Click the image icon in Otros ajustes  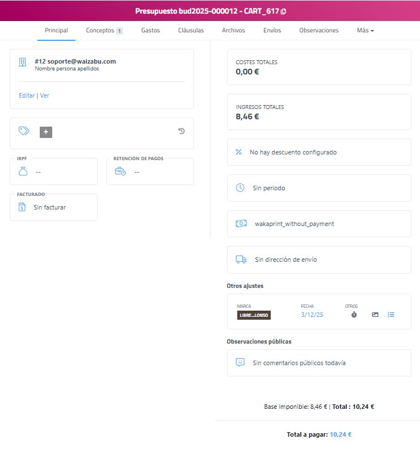[x=375, y=315]
